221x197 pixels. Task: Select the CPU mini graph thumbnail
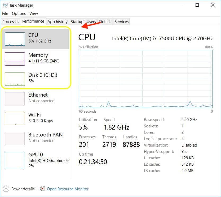15,39
